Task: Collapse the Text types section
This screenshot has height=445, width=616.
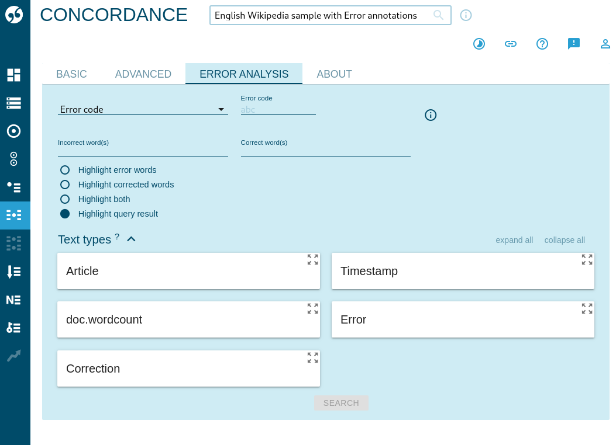Action: pyautogui.click(x=131, y=239)
